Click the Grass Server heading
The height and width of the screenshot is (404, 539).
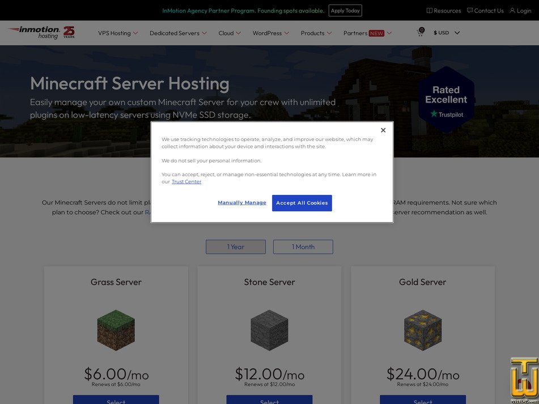coord(116,282)
